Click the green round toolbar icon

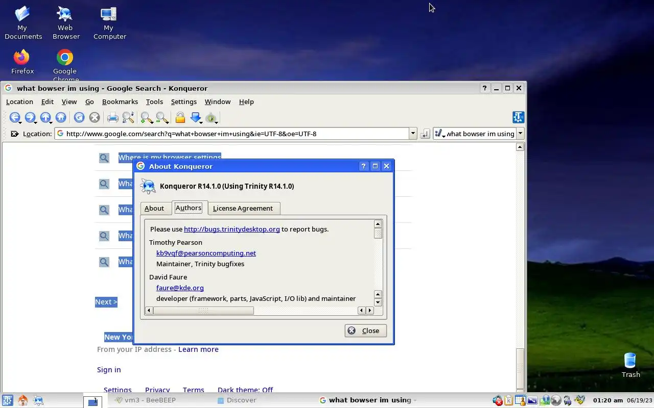[x=211, y=118]
